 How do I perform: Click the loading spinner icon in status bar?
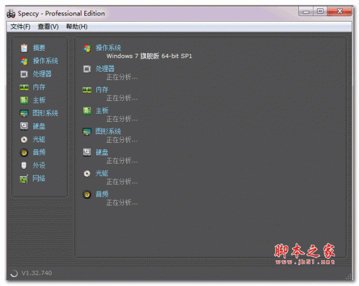[14, 273]
